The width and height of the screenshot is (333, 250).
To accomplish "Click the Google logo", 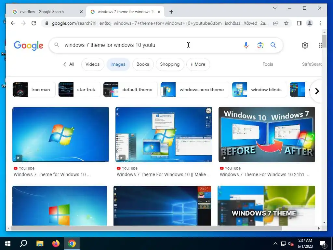I will coord(29,45).
